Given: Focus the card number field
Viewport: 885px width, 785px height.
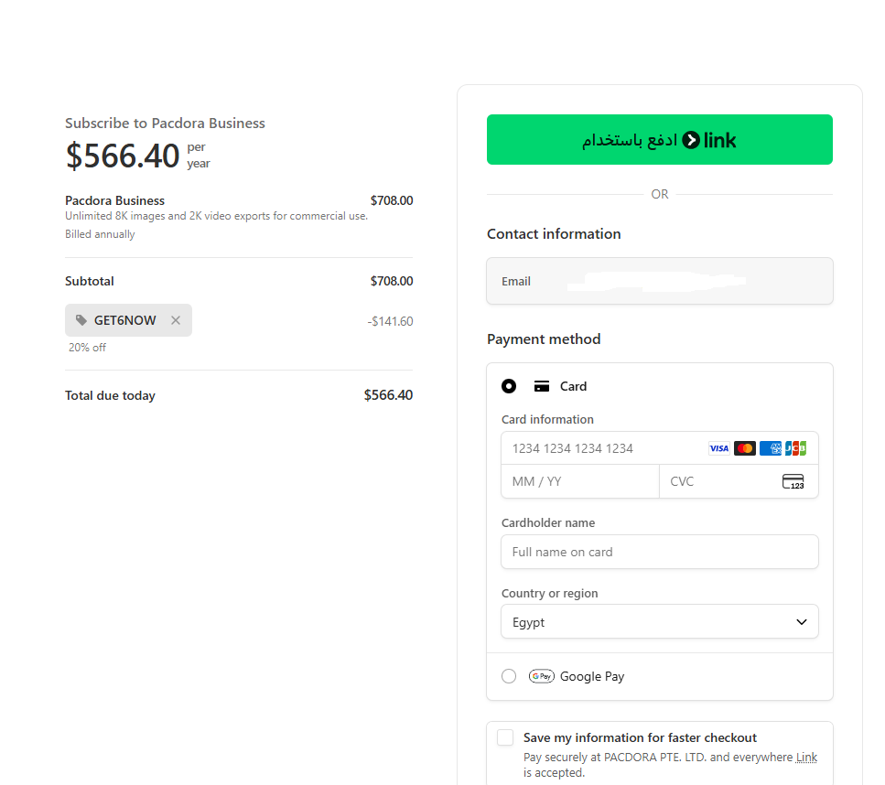Looking at the screenshot, I should click(x=659, y=448).
